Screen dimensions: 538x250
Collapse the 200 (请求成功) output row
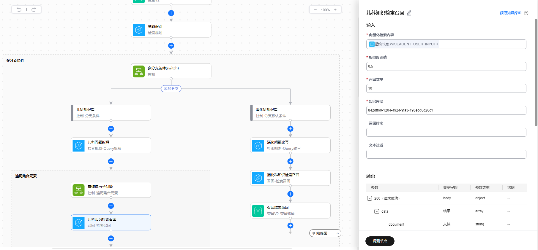tap(370, 198)
